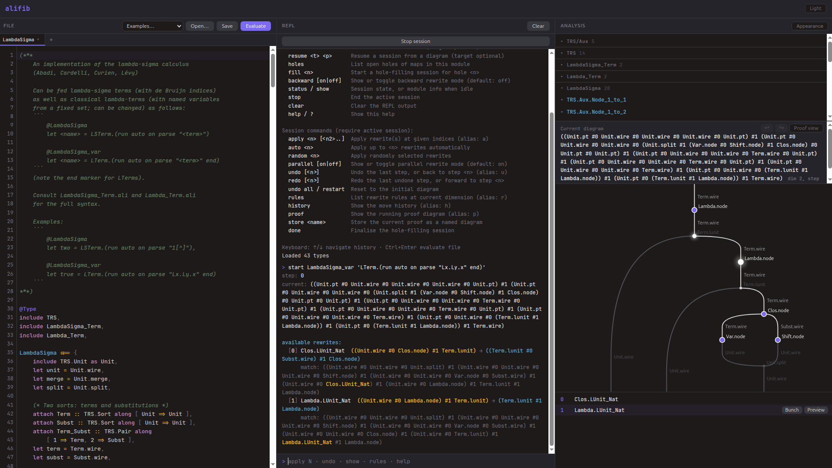Image resolution: width=832 pixels, height=468 pixels.
Task: Click the Current diagram expression text
Action: click(688, 157)
